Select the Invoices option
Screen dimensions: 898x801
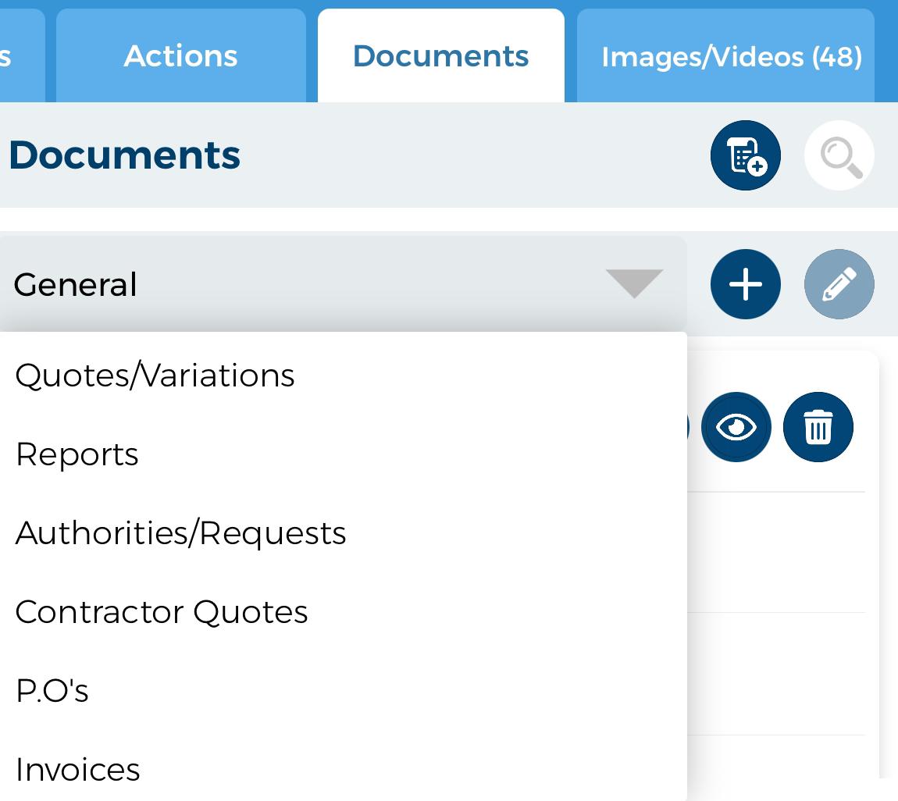[78, 770]
